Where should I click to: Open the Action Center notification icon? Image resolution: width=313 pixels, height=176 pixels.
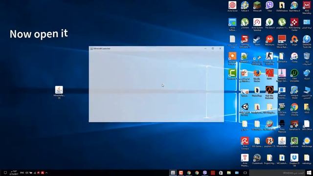[5, 173]
